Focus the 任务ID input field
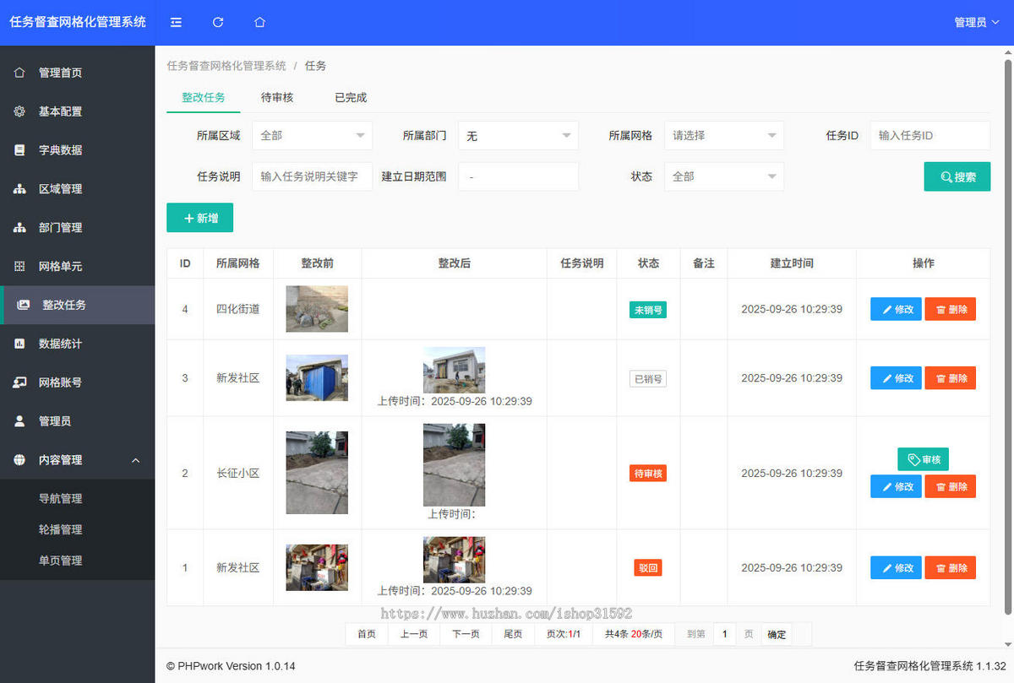The image size is (1014, 683). point(929,135)
